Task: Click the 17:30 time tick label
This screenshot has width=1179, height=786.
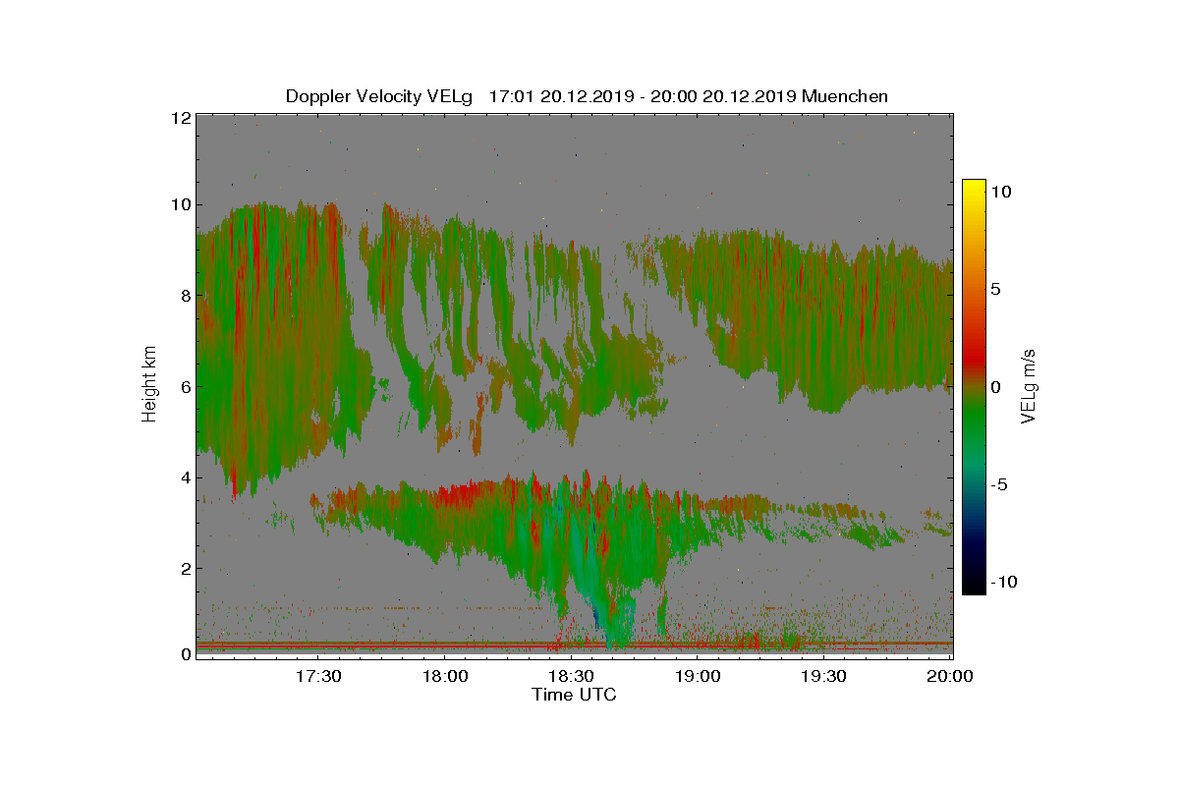Action: (318, 676)
